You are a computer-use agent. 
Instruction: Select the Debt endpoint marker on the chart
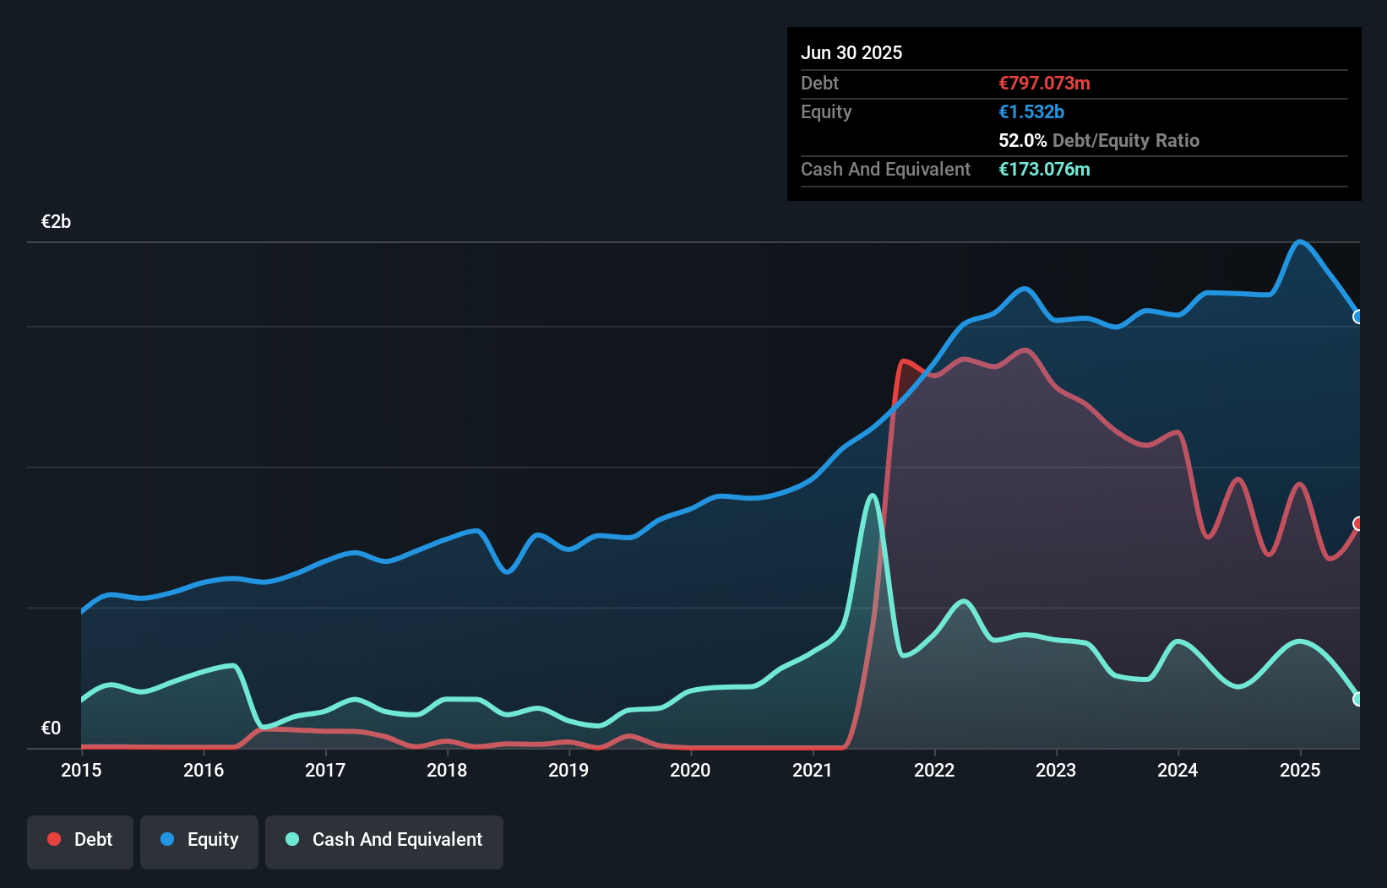tap(1358, 523)
